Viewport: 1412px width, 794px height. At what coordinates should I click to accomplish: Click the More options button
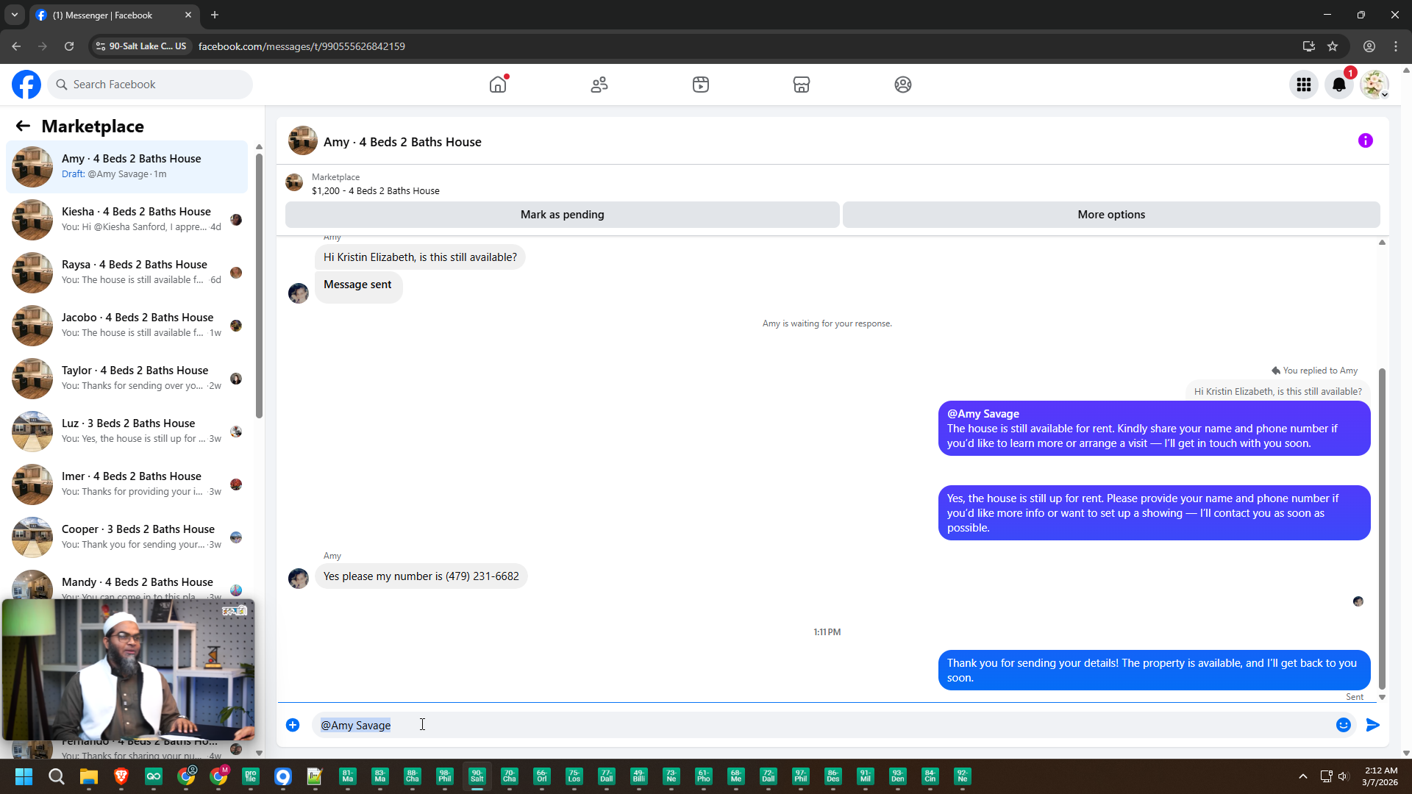(x=1110, y=215)
